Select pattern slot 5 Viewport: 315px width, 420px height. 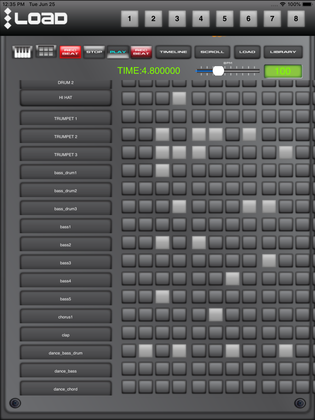click(225, 19)
